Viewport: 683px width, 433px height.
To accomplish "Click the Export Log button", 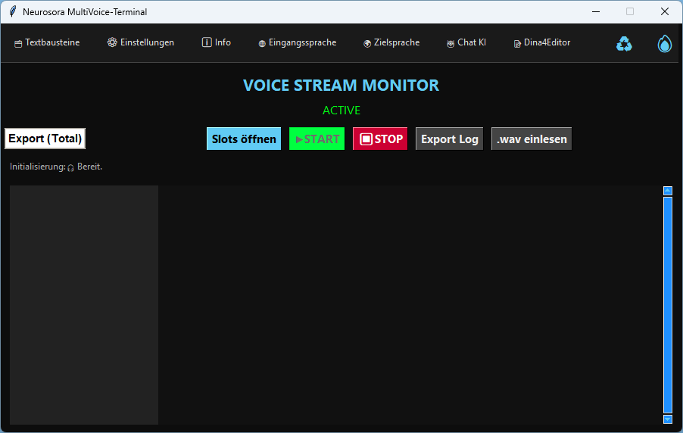I will (449, 139).
